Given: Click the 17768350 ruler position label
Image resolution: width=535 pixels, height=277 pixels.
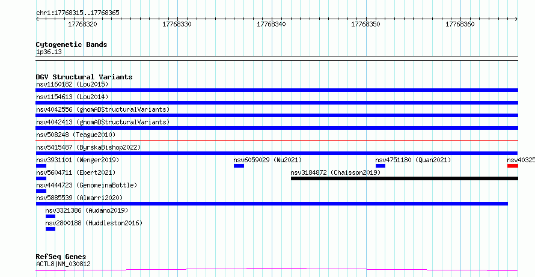Looking at the screenshot, I should tap(365, 24).
